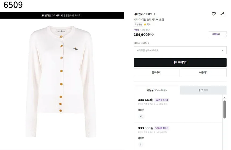The image size is (231, 150).
Task: Click the price info circle icon
Action: point(153,35)
